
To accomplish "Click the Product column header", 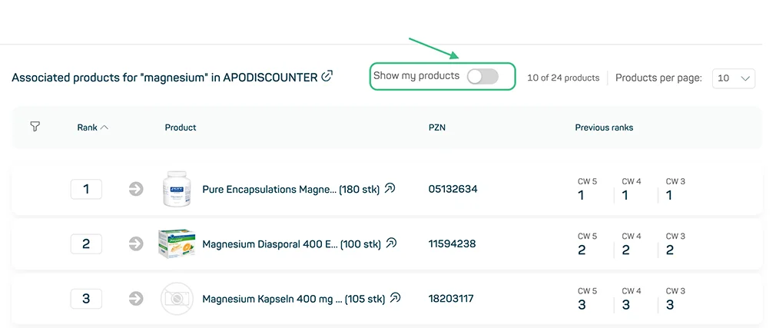I will tap(181, 128).
